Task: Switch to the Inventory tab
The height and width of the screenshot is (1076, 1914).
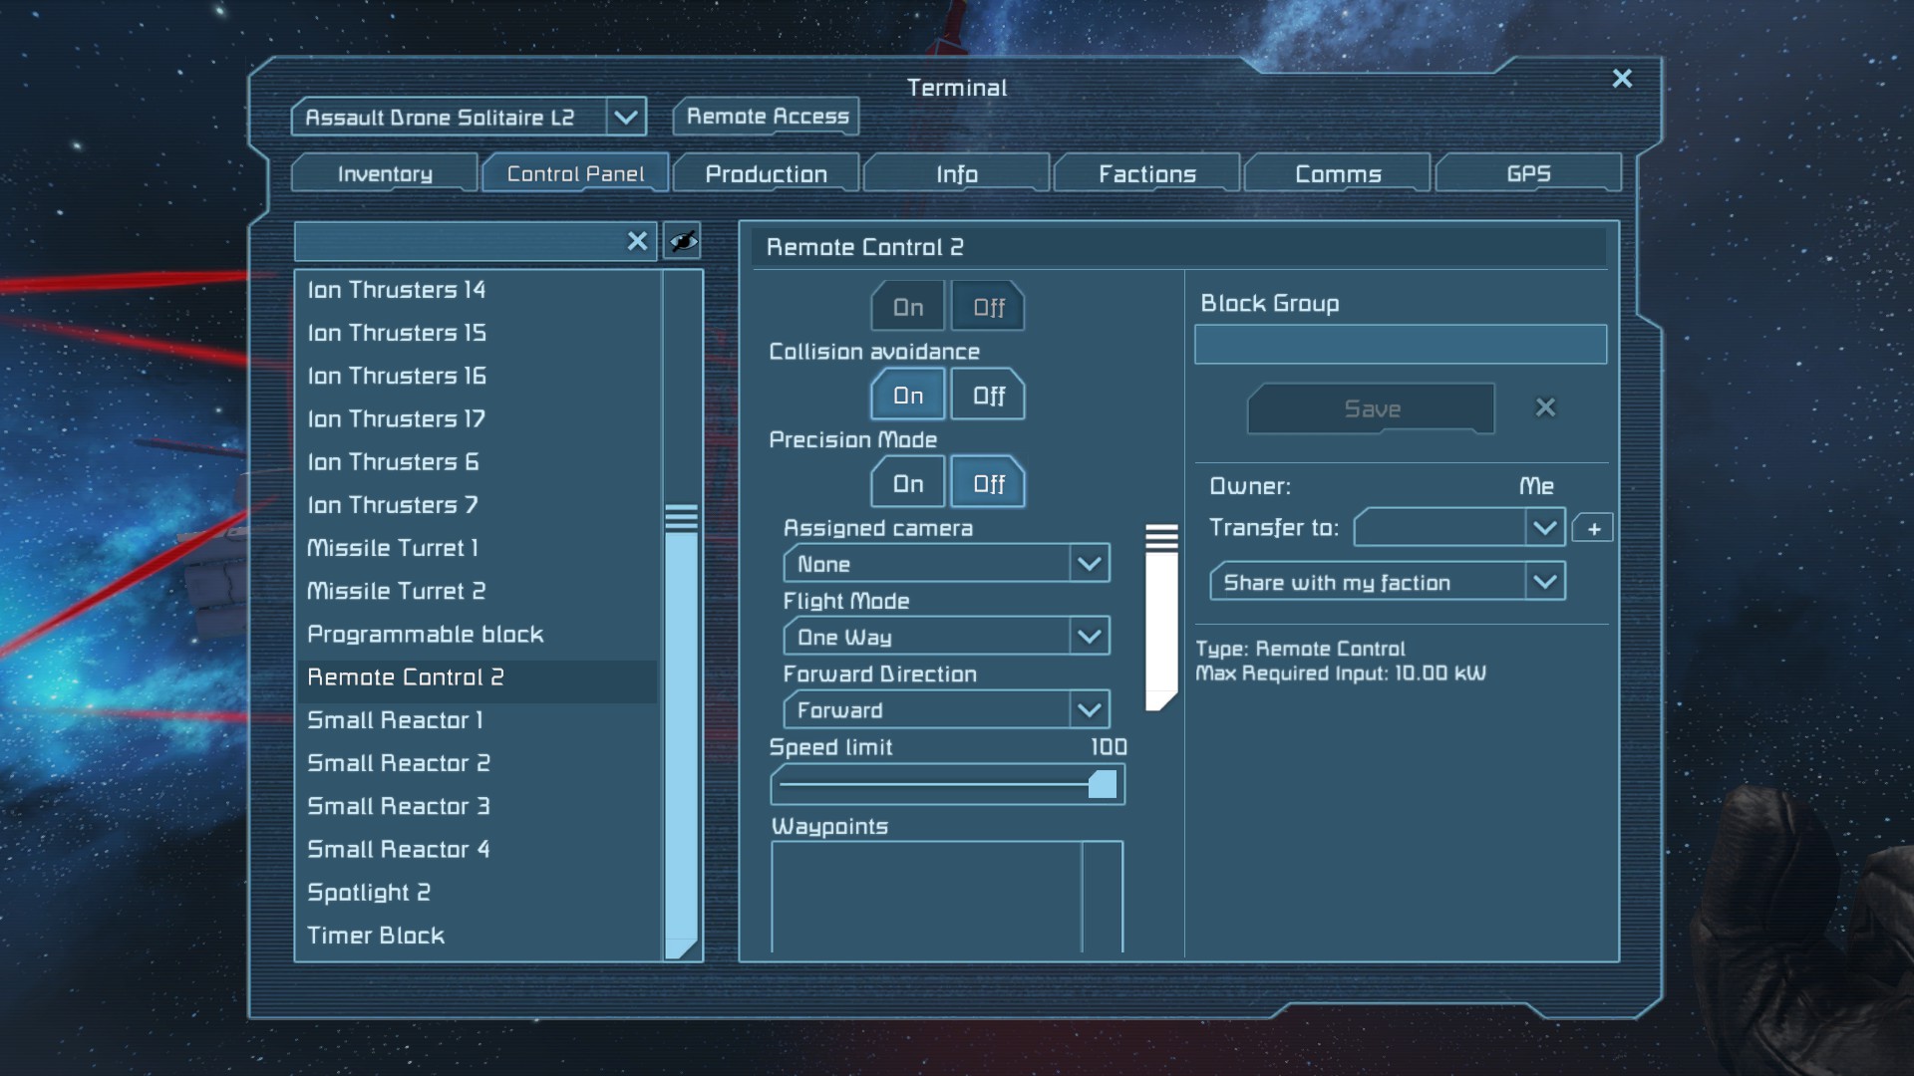Action: tap(385, 174)
